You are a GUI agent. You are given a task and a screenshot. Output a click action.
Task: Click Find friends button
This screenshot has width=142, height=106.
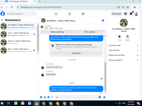[116, 14]
